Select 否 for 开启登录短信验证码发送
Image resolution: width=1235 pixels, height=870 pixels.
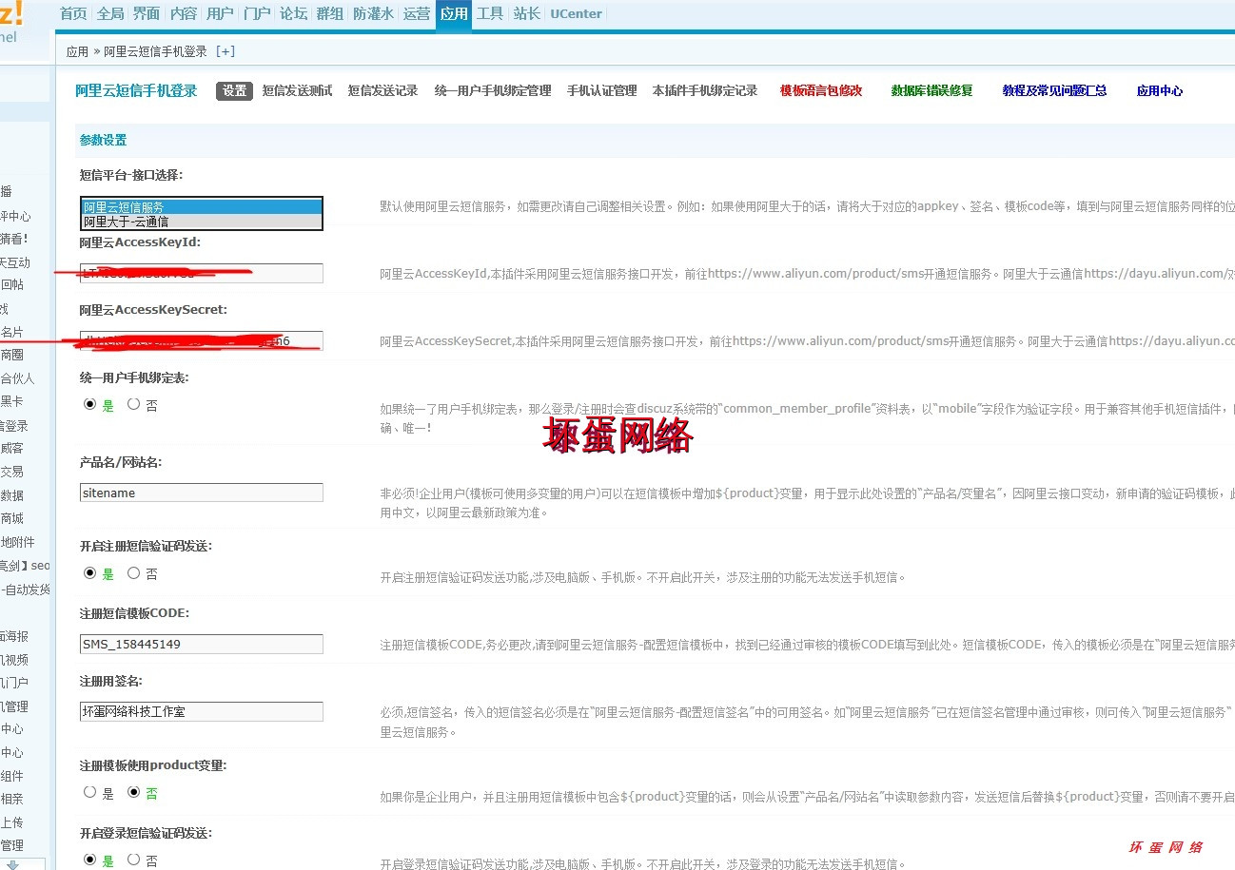tap(133, 860)
